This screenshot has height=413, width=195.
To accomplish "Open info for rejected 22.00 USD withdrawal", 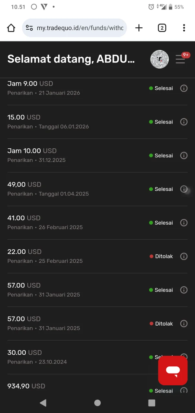I will 184,256.
